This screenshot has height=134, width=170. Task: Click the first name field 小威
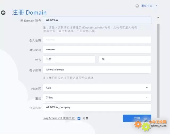pos(69,59)
